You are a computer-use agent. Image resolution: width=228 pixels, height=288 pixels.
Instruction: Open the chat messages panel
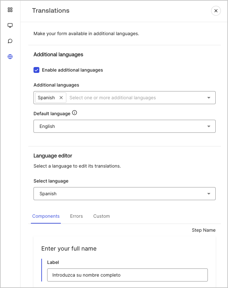[x=10, y=41]
